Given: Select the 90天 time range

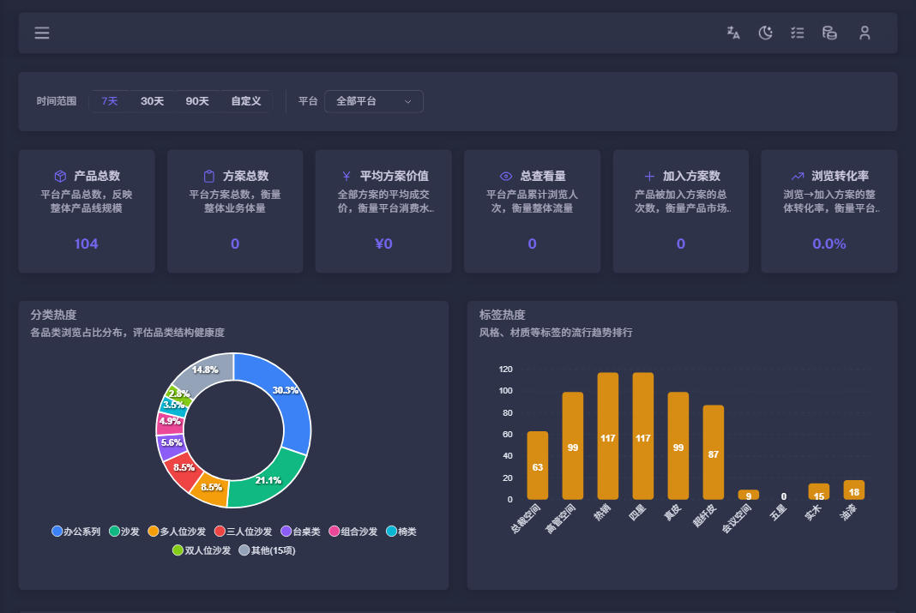Looking at the screenshot, I should click(x=197, y=101).
